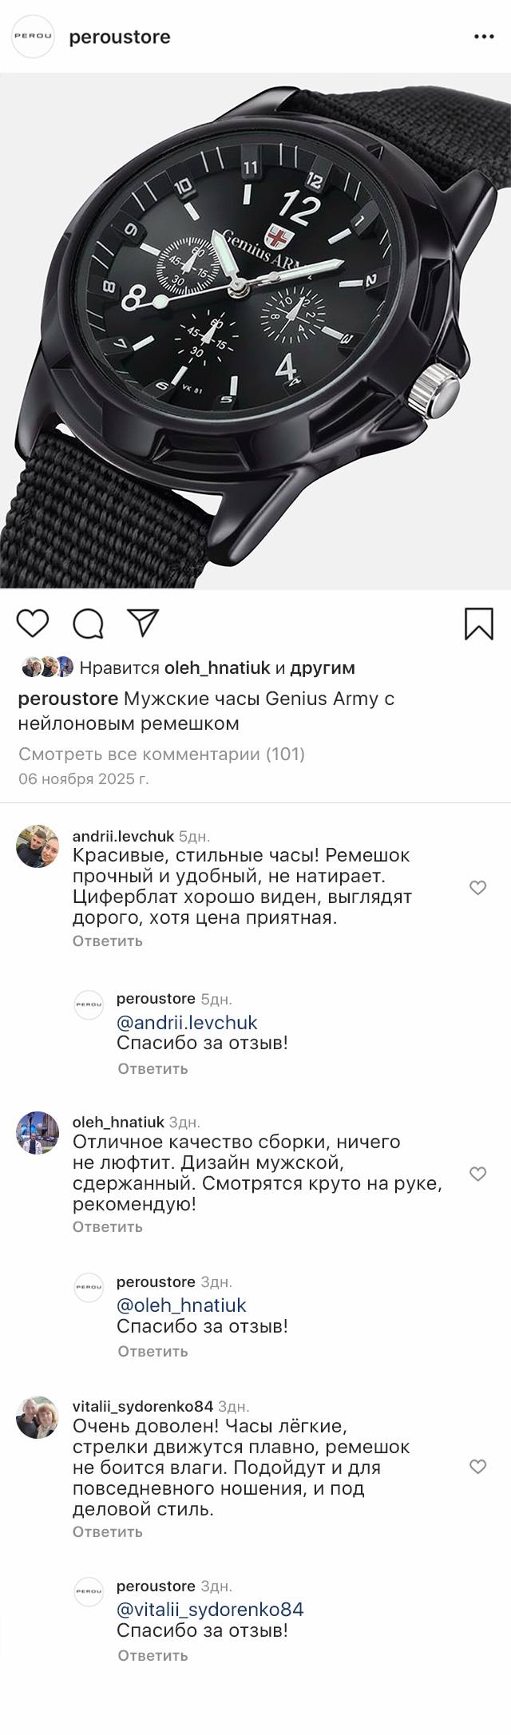Open peroustore username in post header

tap(120, 37)
